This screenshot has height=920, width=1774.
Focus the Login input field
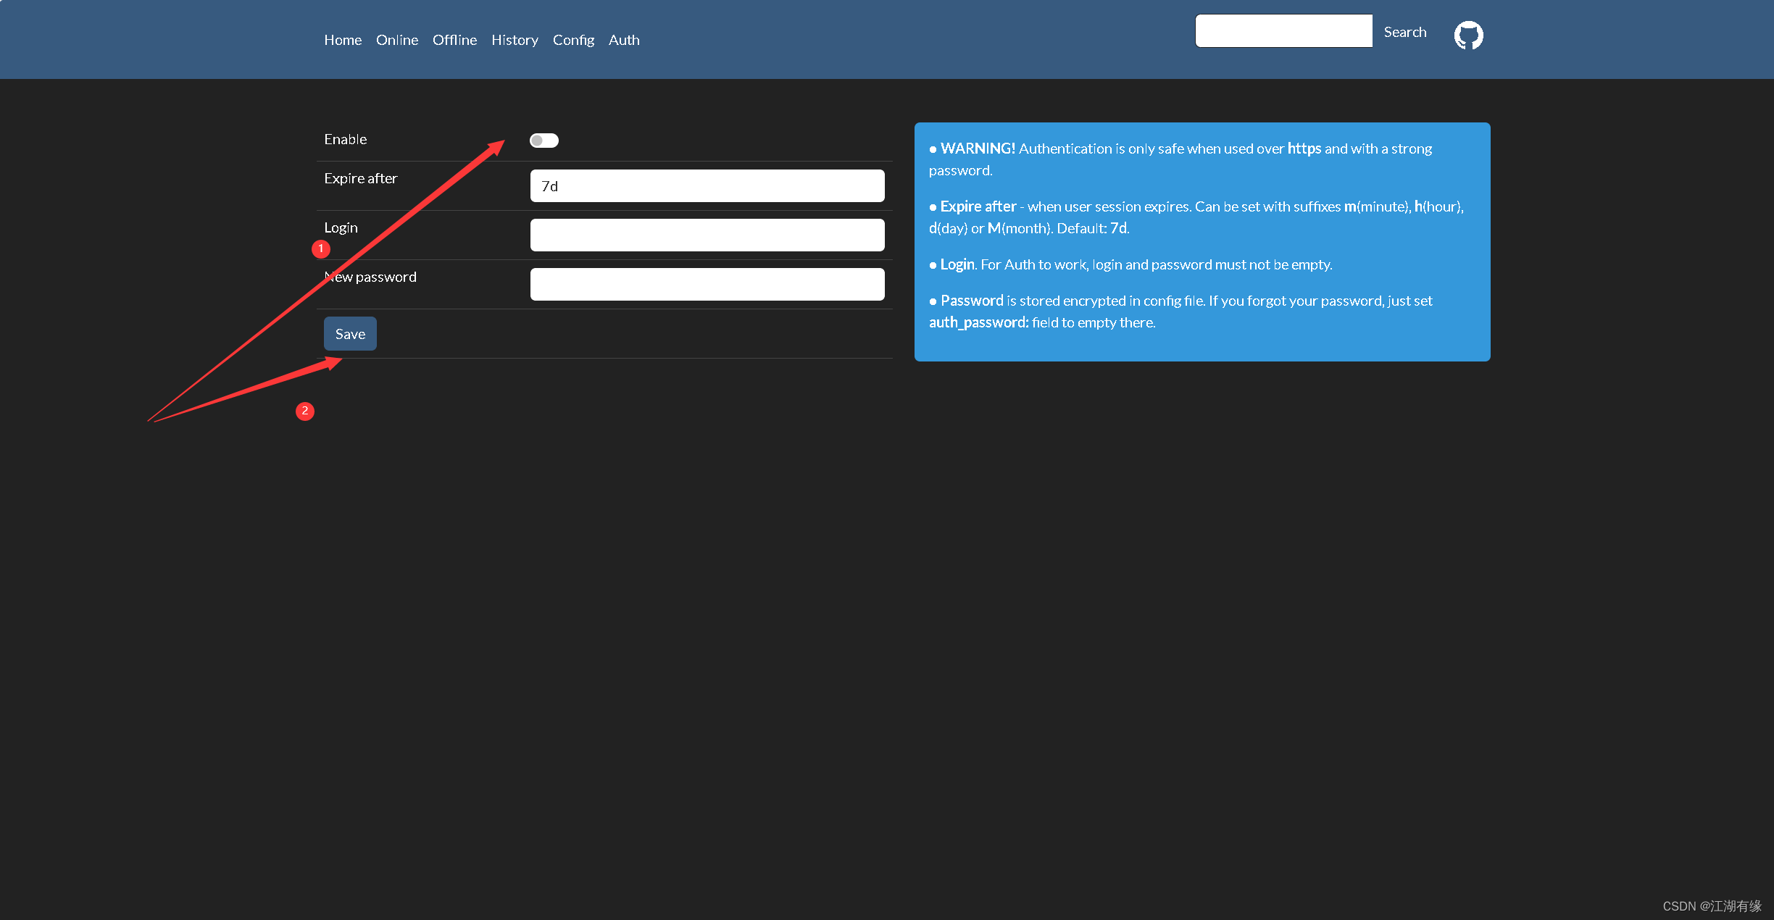click(x=707, y=235)
